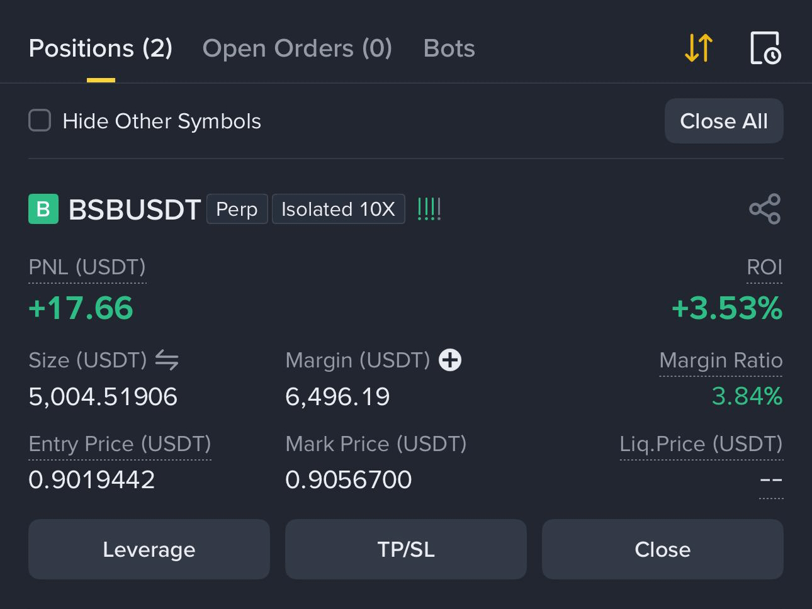Select the Positions tab
This screenshot has height=609, width=812.
pos(101,48)
